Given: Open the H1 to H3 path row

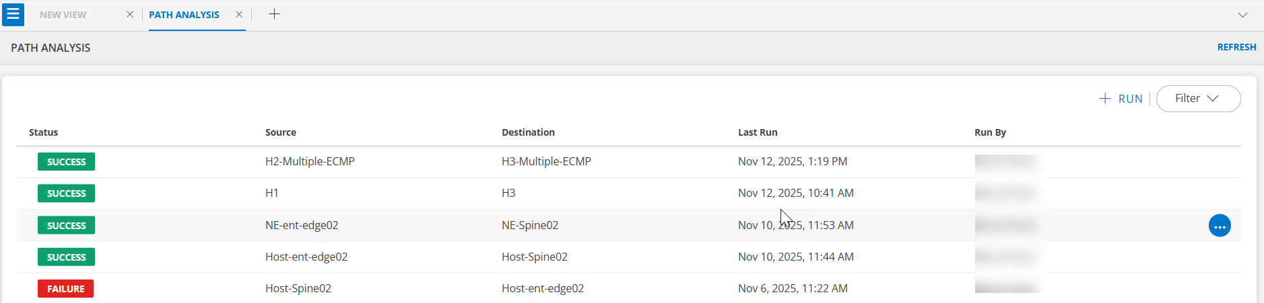Looking at the screenshot, I should [272, 193].
